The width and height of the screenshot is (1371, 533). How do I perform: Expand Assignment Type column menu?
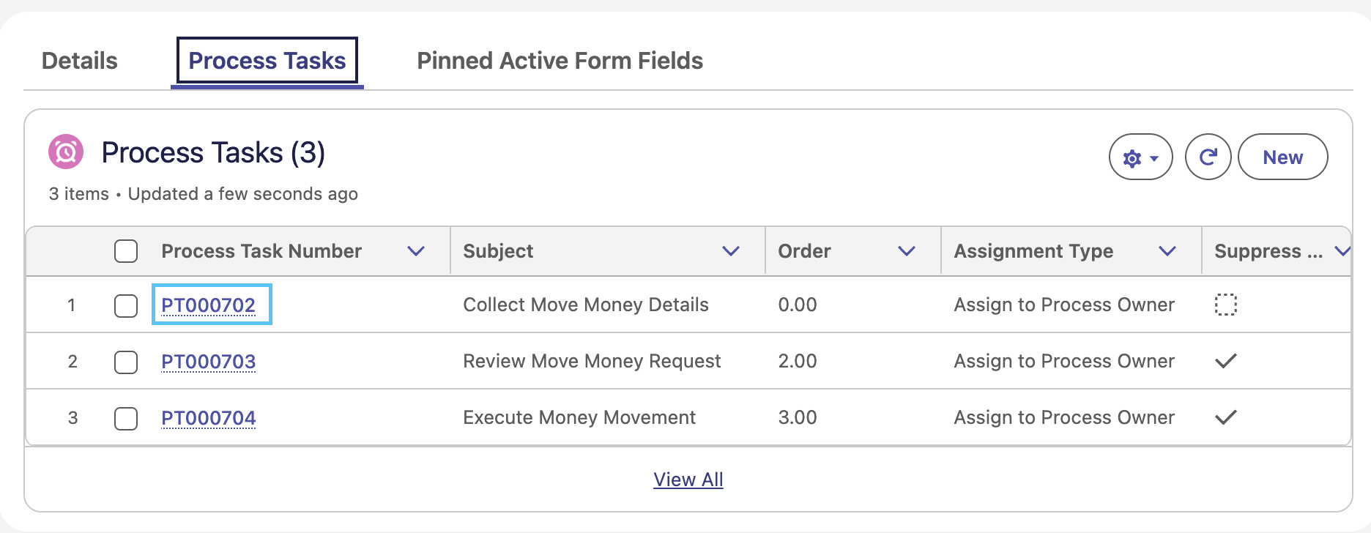click(1167, 251)
